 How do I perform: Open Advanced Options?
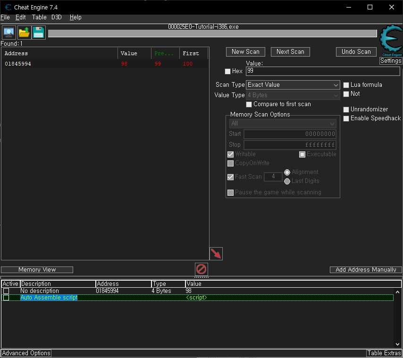(x=26, y=353)
